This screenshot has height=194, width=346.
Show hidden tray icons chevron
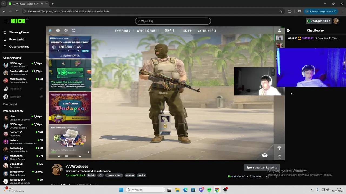tap(312, 190)
